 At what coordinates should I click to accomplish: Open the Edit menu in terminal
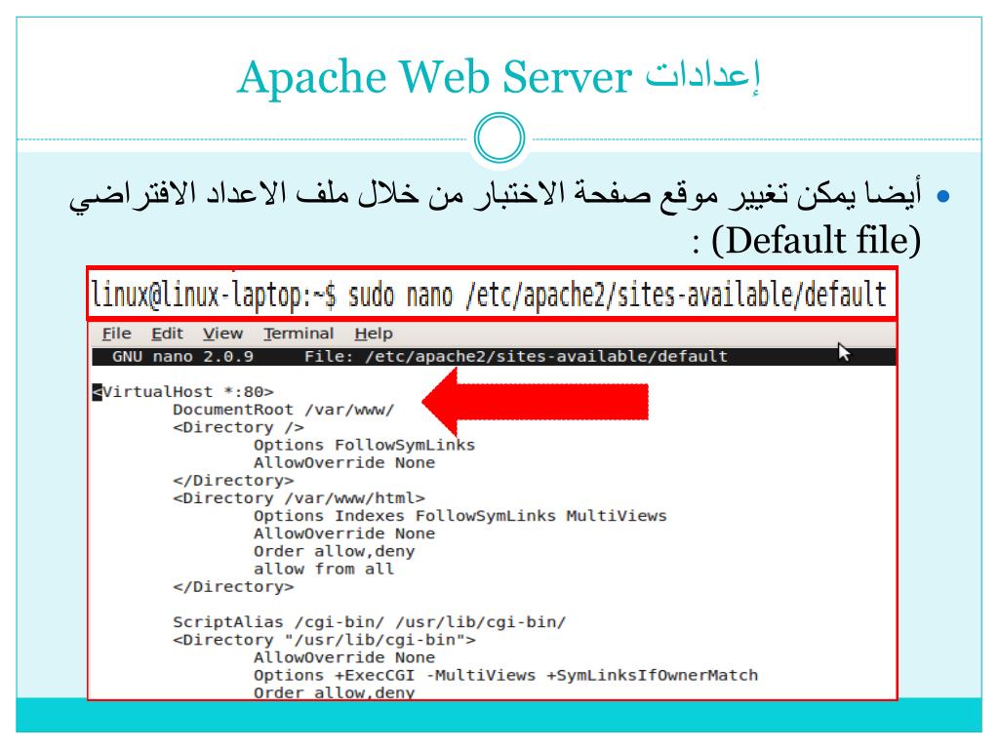tap(167, 334)
